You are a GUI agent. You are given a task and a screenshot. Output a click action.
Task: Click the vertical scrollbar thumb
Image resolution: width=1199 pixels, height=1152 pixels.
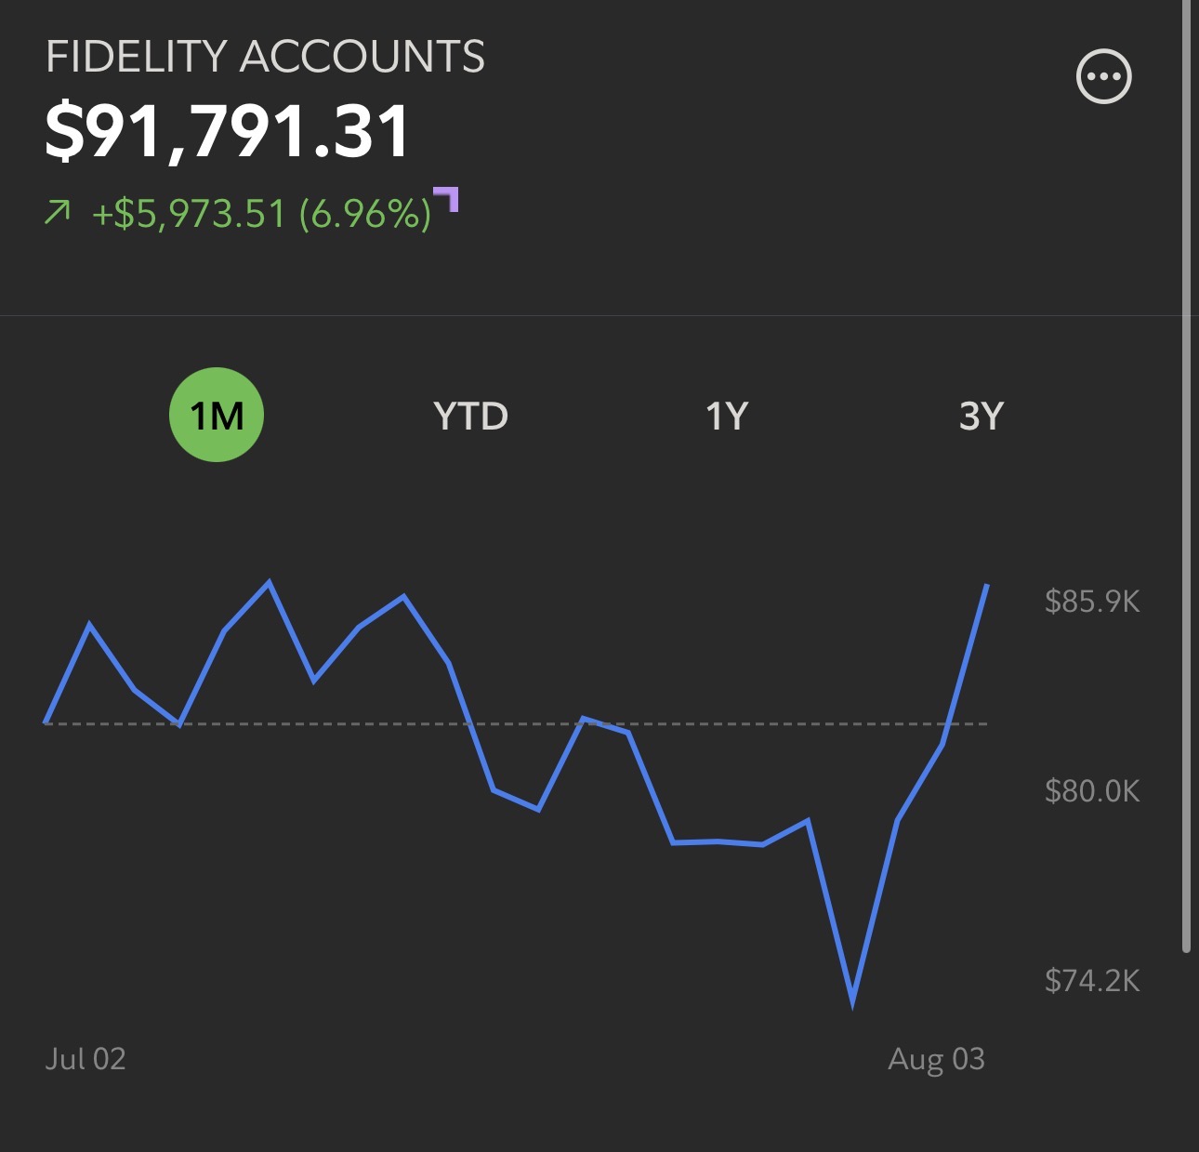click(1186, 476)
